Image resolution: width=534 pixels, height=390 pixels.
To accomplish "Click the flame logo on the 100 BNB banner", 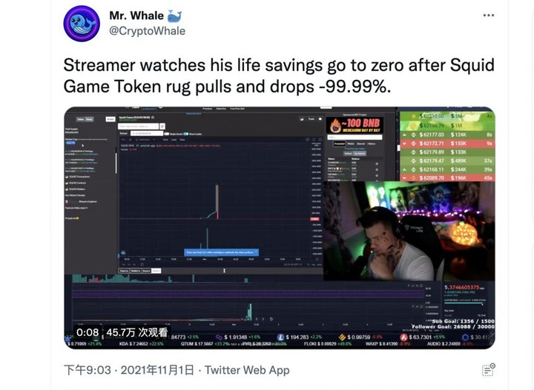I will pos(335,125).
